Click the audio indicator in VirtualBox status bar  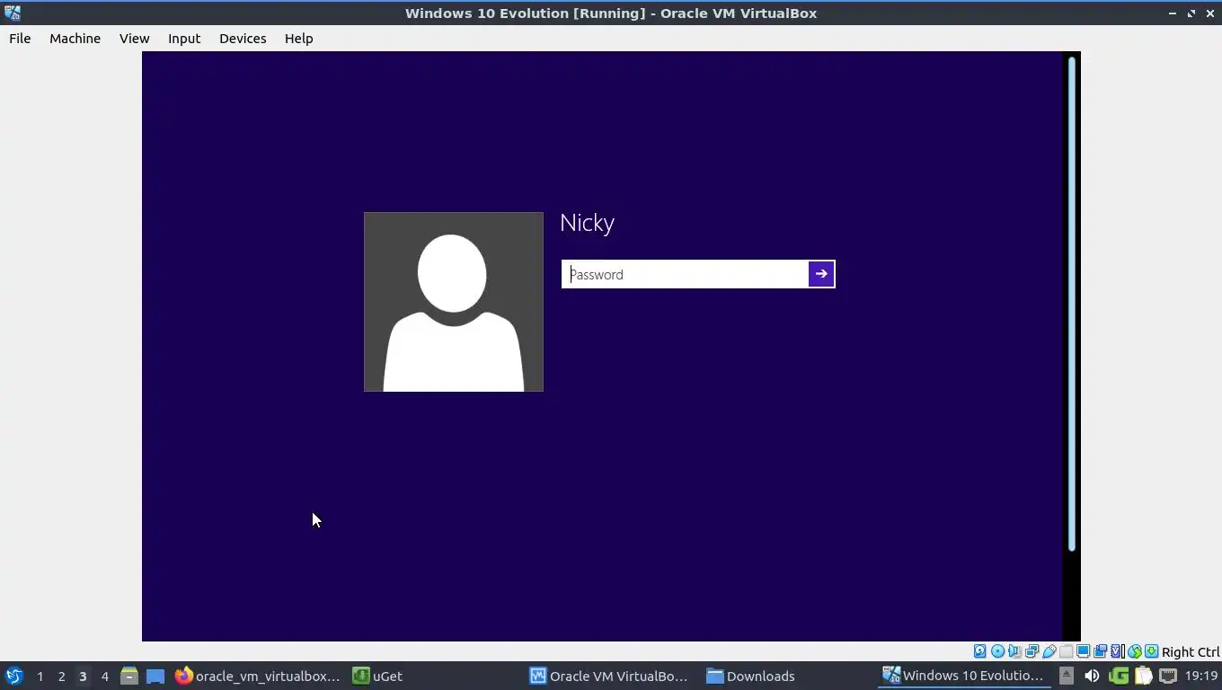point(1014,651)
